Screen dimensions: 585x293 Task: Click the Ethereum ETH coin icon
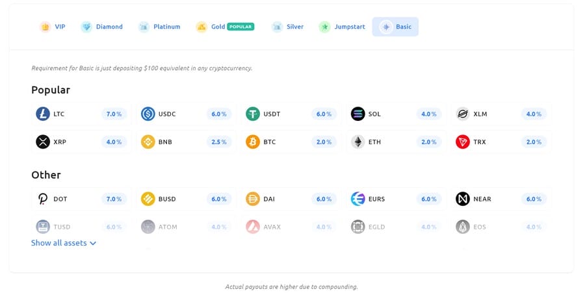point(358,142)
